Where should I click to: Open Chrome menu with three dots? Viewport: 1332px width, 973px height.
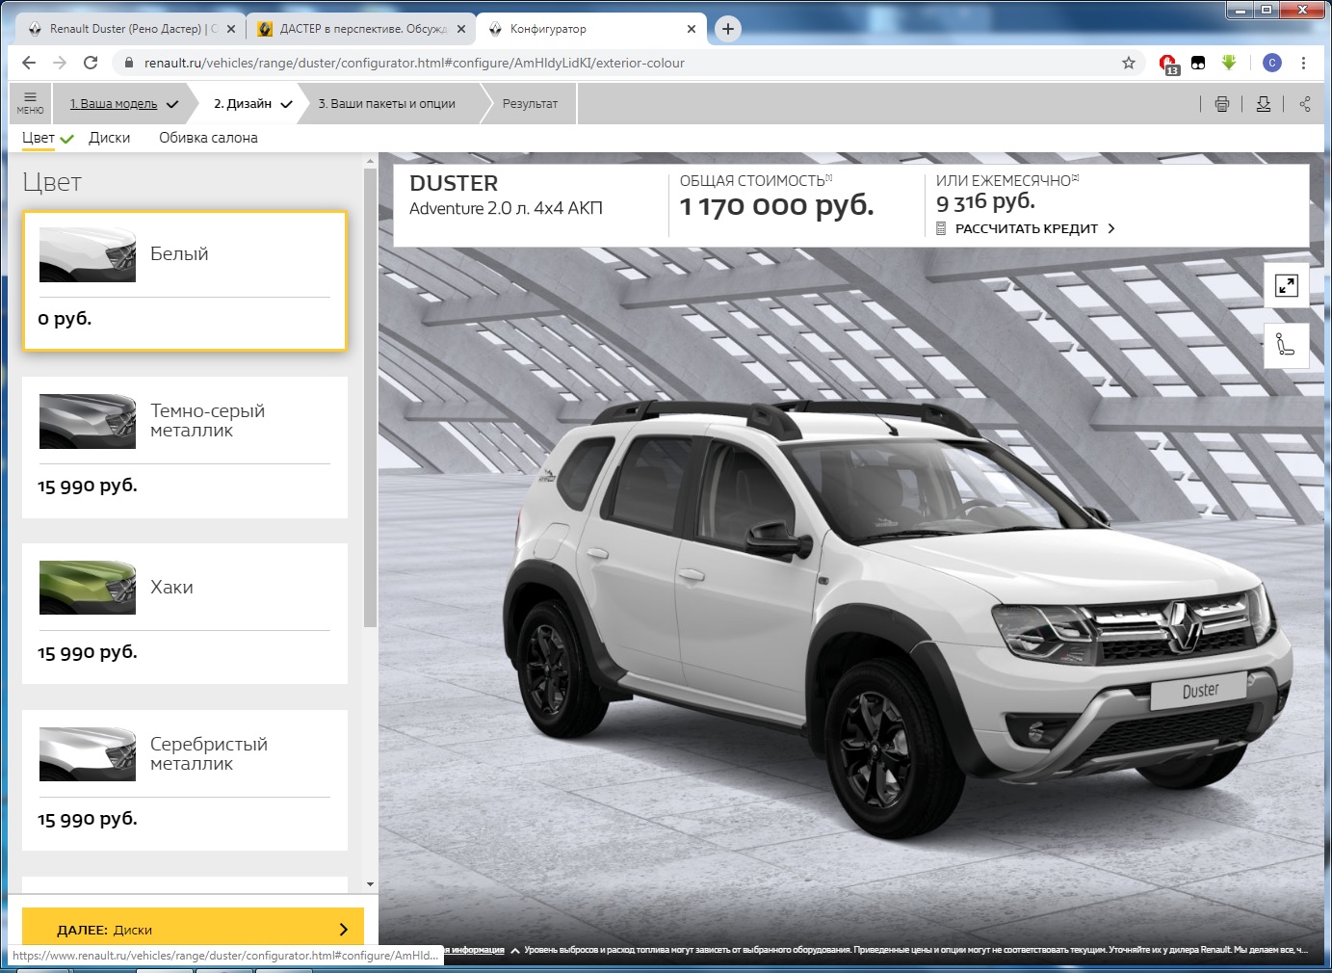[x=1303, y=63]
